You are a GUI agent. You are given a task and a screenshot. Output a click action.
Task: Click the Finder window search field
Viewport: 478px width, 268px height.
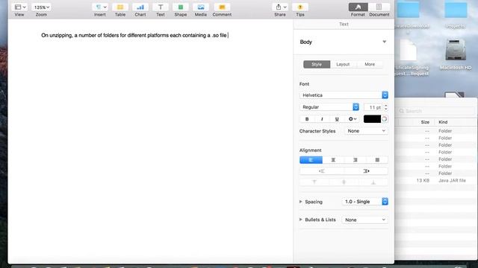436,111
